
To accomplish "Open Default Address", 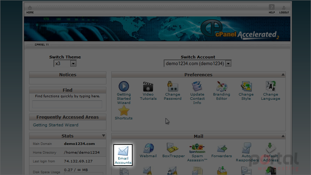I will click(270, 152).
